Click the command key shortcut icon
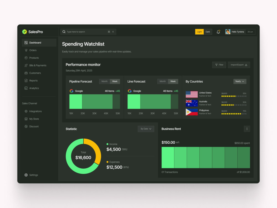Screen dimensions: 277x208 (x=109, y=32)
